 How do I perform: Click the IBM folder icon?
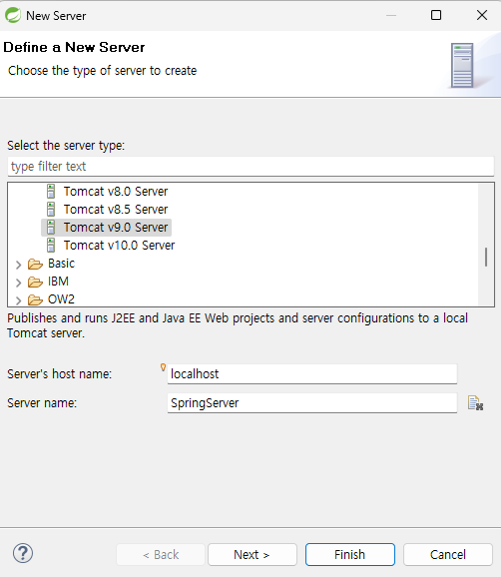[x=35, y=282]
